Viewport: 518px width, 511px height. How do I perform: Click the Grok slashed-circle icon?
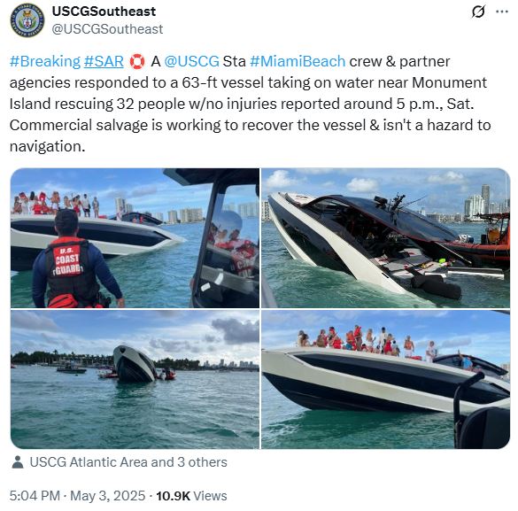point(478,12)
